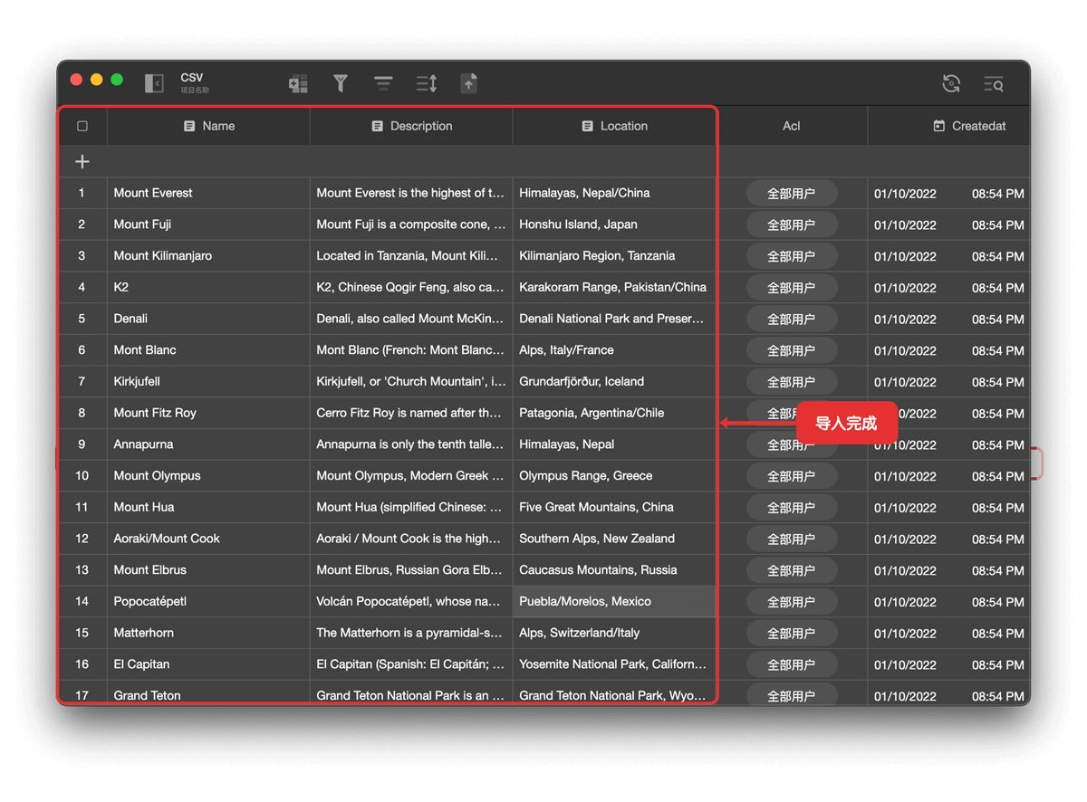Image resolution: width=1087 pixels, height=802 pixels.
Task: Select the Createdat column header
Action: click(949, 126)
